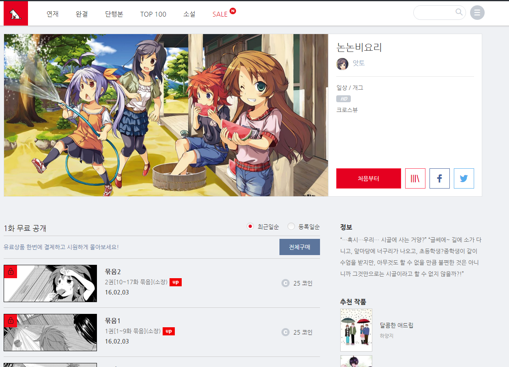Screen dimensions: 509x367
Task: Open recommended title 달콤한 애드립
Action: (x=396, y=325)
